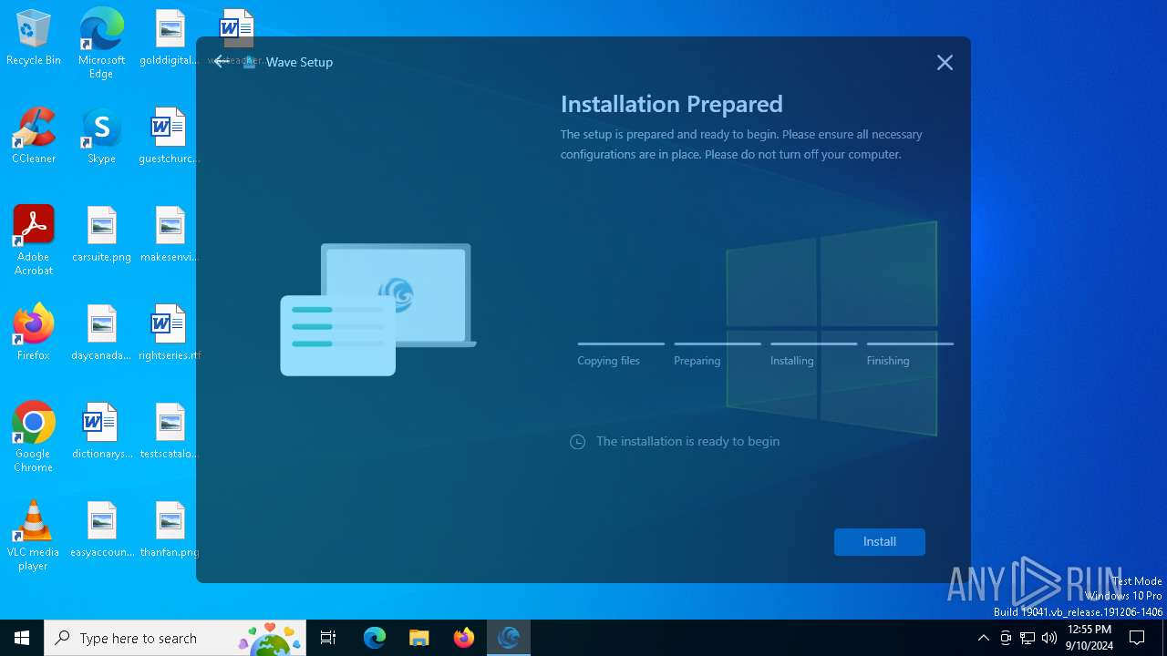This screenshot has height=656, width=1167.
Task: Open the taskbar clock and date
Action: click(x=1089, y=638)
